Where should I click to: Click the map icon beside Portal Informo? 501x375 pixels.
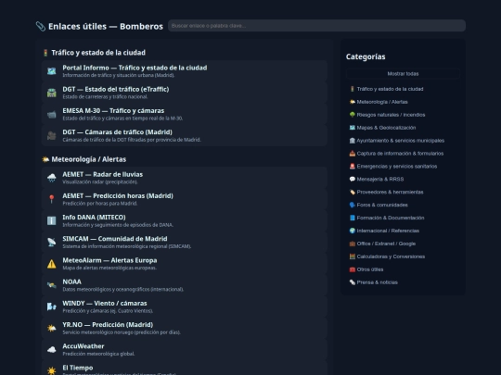51,70
